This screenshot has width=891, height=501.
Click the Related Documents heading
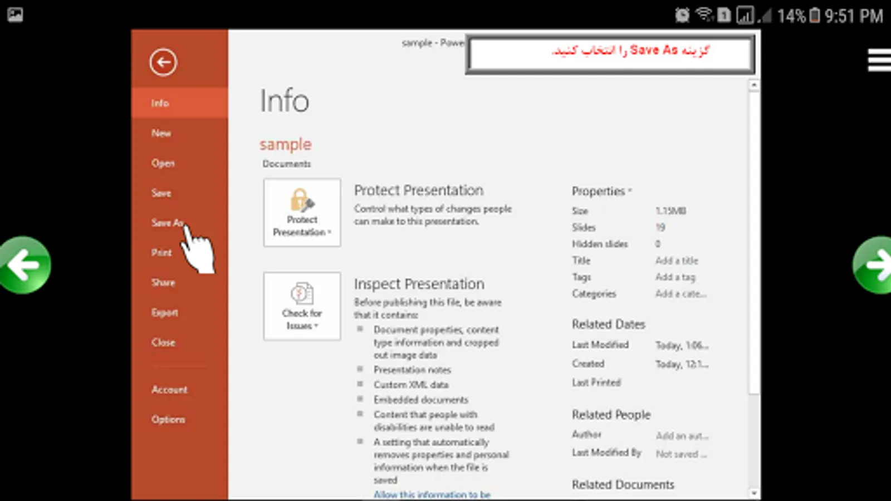coord(623,485)
